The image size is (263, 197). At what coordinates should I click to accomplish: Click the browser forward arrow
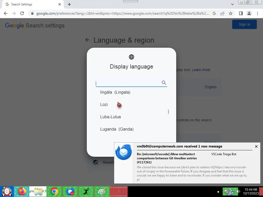(x=14, y=13)
